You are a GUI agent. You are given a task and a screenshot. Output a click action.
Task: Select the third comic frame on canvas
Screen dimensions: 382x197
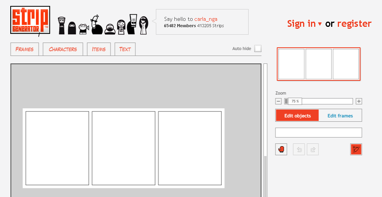[x=190, y=148]
